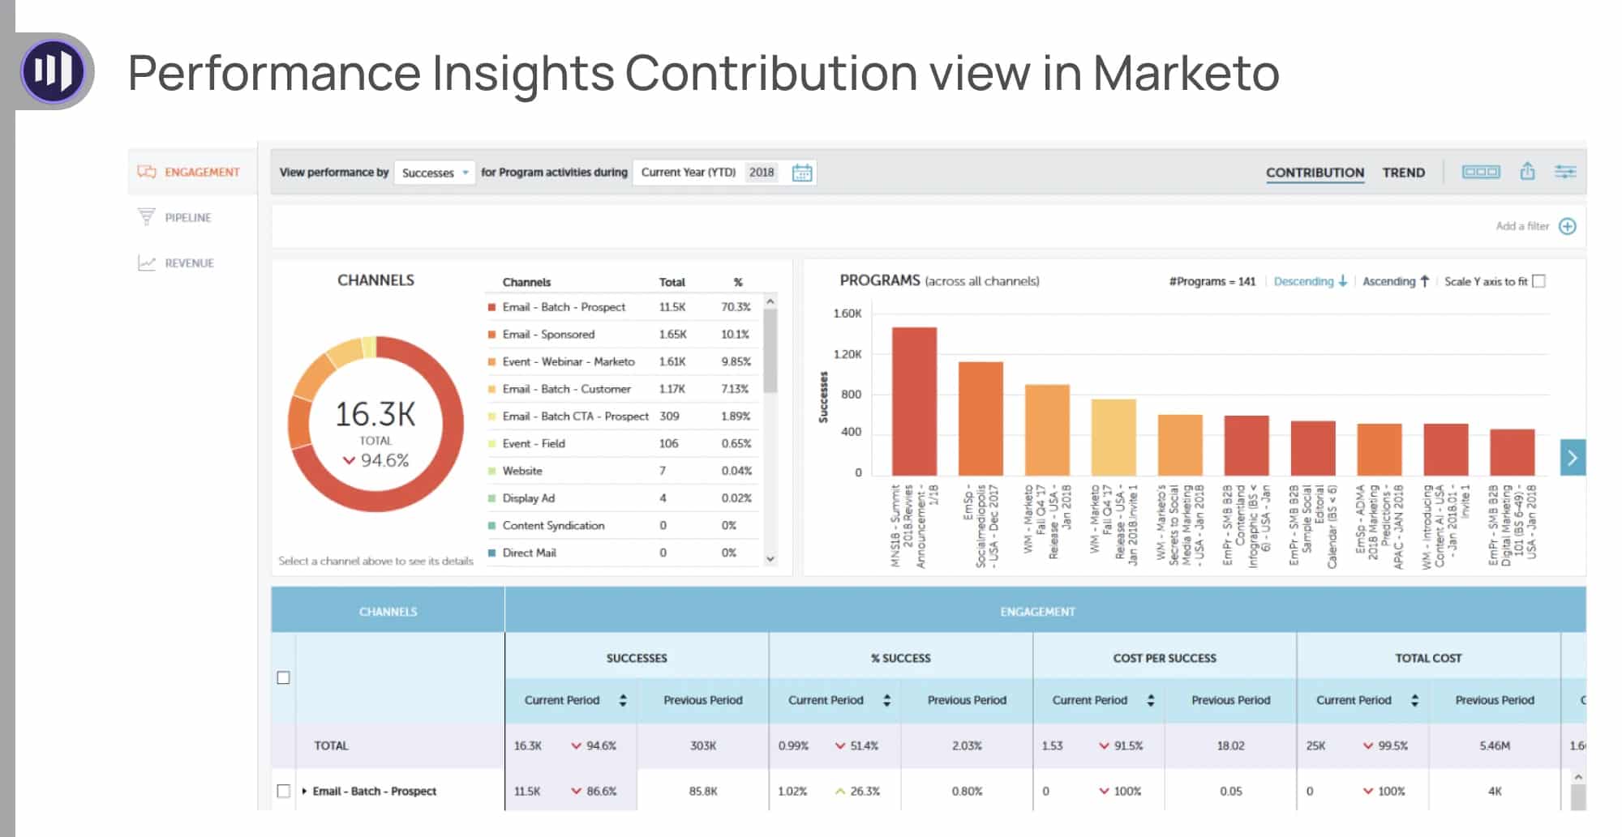Screen dimensions: 1622x837
Task: Expand the Email - Batch - Prospect row
Action: (x=304, y=791)
